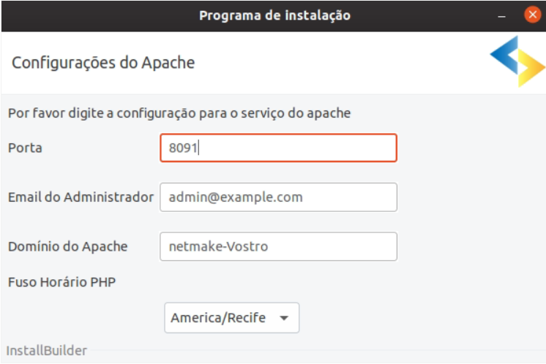This screenshot has width=546, height=364.
Task: Click the admin@example.com email text
Action: pyautogui.click(x=236, y=197)
